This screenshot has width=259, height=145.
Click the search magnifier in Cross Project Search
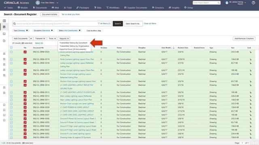pos(219,3)
